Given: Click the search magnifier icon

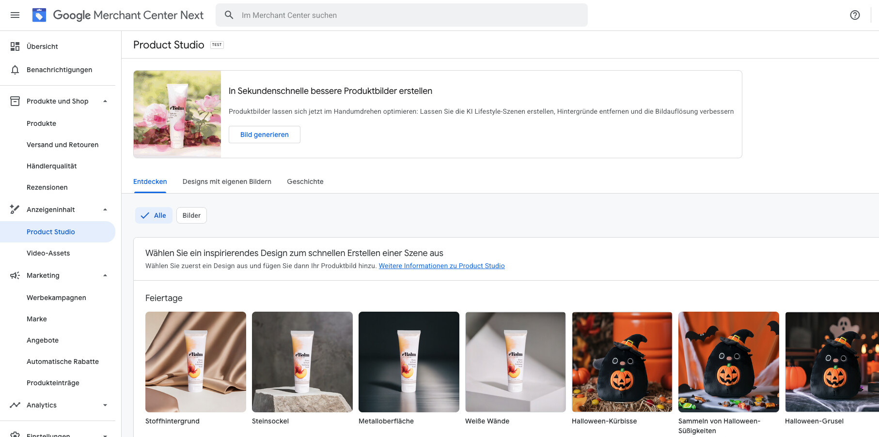Looking at the screenshot, I should [229, 15].
